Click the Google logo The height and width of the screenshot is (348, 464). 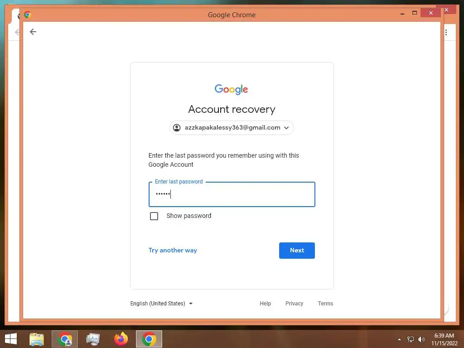click(x=232, y=89)
